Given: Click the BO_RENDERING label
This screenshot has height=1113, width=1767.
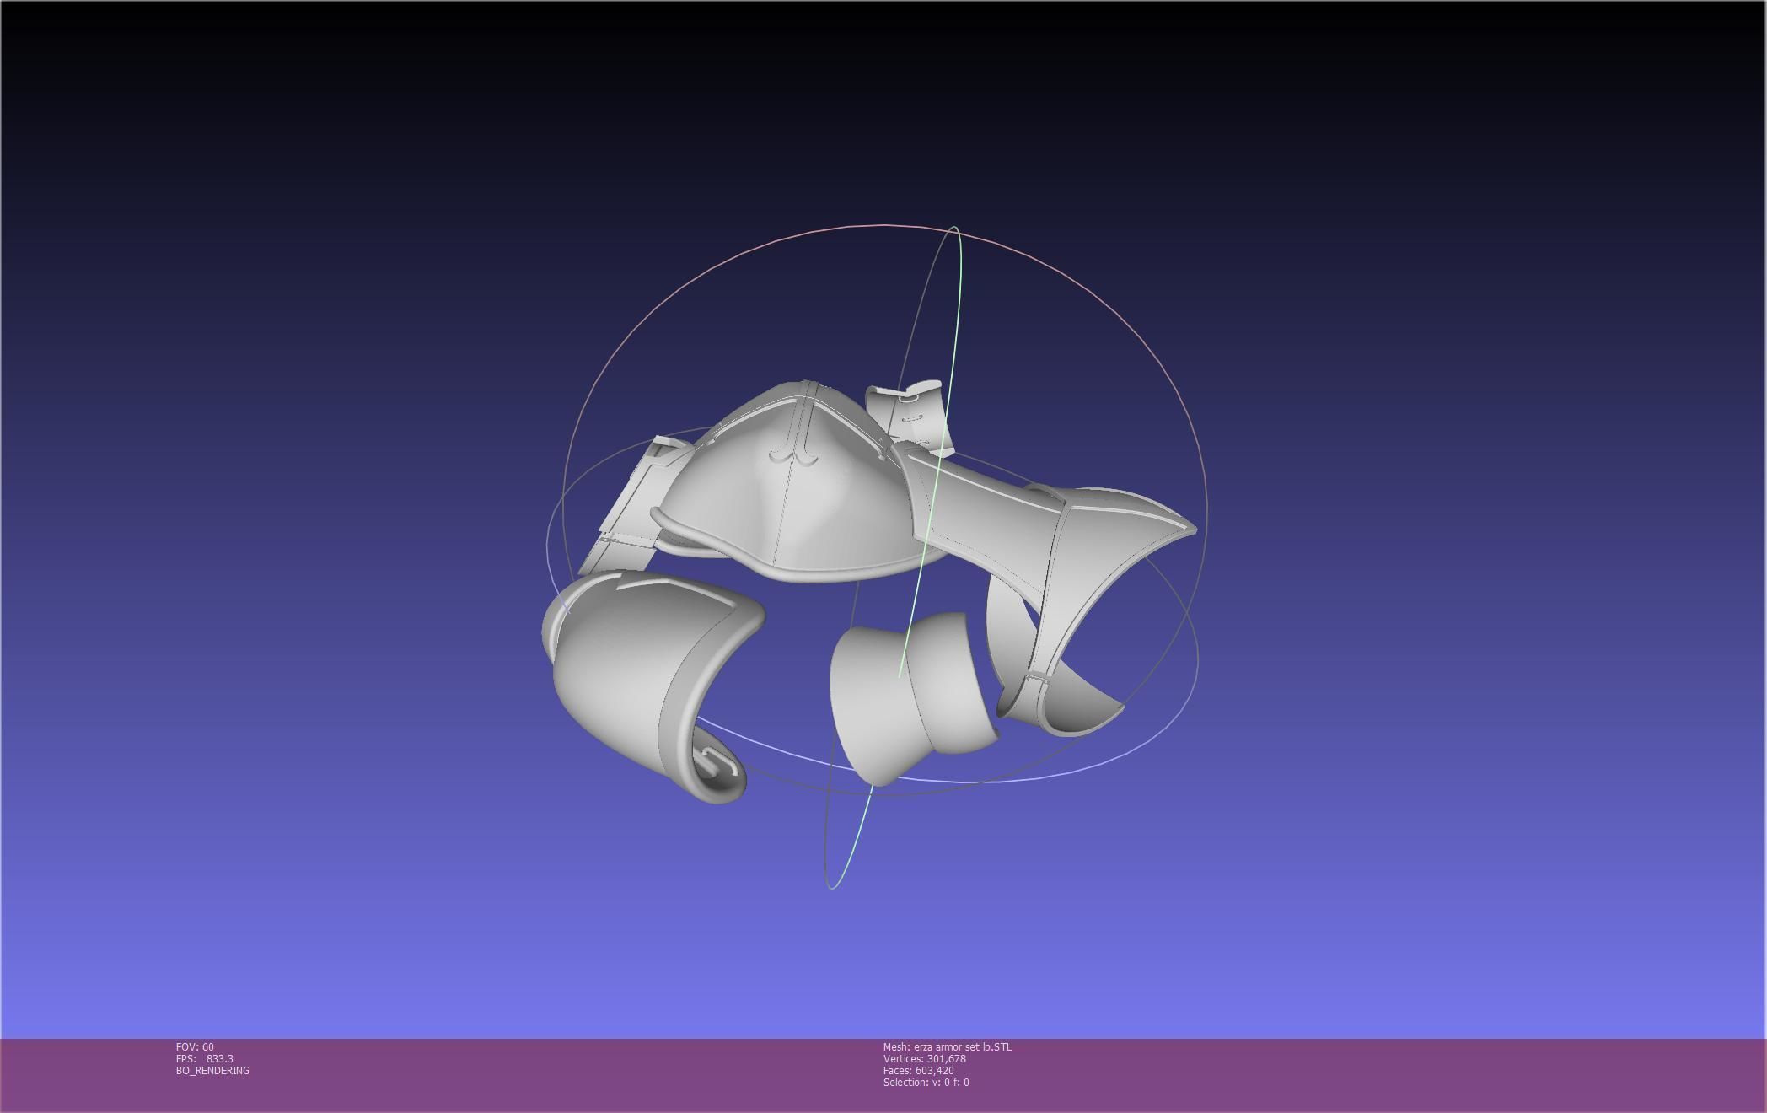Looking at the screenshot, I should tap(212, 1071).
